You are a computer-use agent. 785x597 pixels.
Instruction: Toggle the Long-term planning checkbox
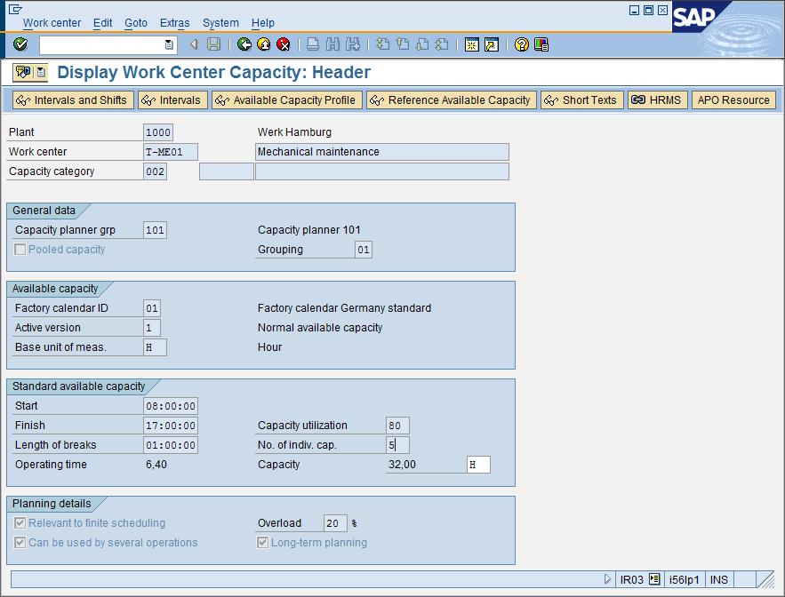click(x=263, y=543)
